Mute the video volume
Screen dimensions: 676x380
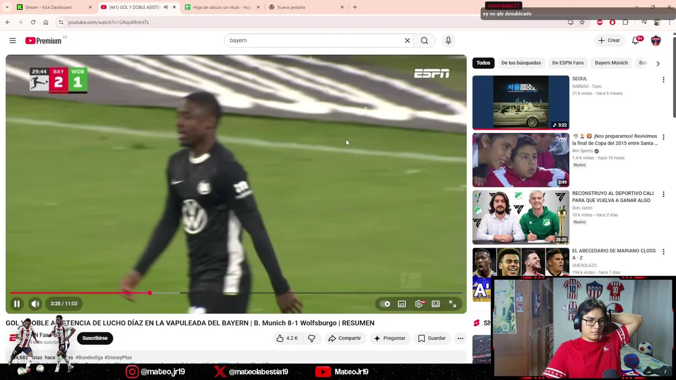click(35, 303)
